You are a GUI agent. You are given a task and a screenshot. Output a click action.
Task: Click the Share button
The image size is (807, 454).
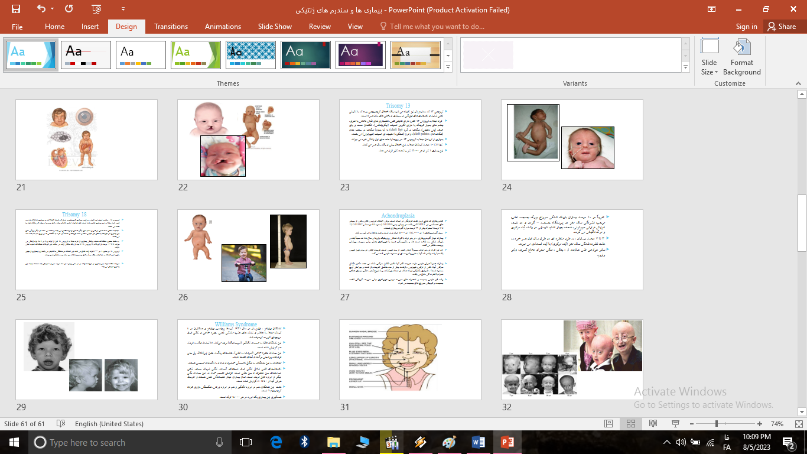pos(781,27)
